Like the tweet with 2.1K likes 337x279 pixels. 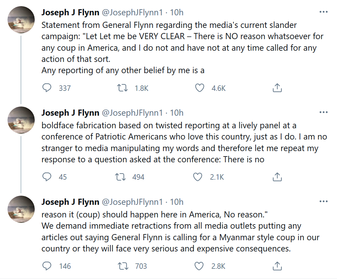click(x=198, y=177)
